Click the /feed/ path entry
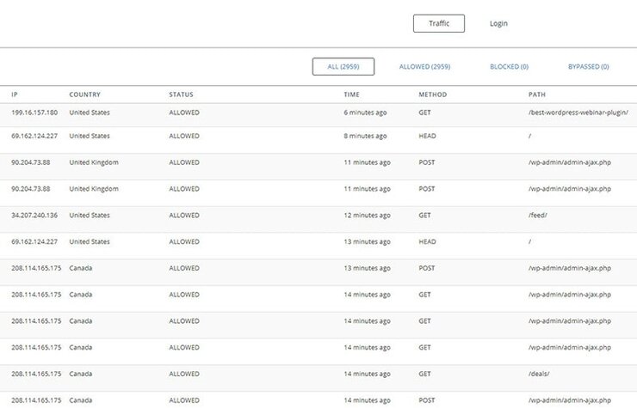The width and height of the screenshot is (637, 408). [537, 215]
